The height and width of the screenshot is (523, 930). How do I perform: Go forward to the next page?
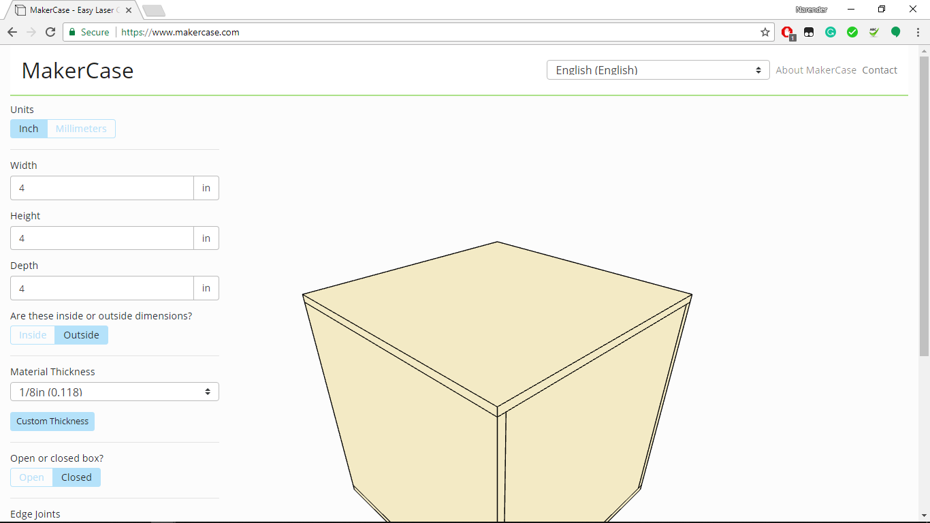31,32
